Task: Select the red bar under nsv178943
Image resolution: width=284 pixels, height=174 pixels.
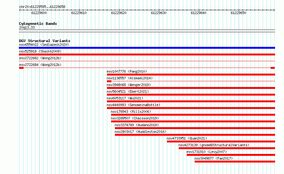Action: coord(193,115)
